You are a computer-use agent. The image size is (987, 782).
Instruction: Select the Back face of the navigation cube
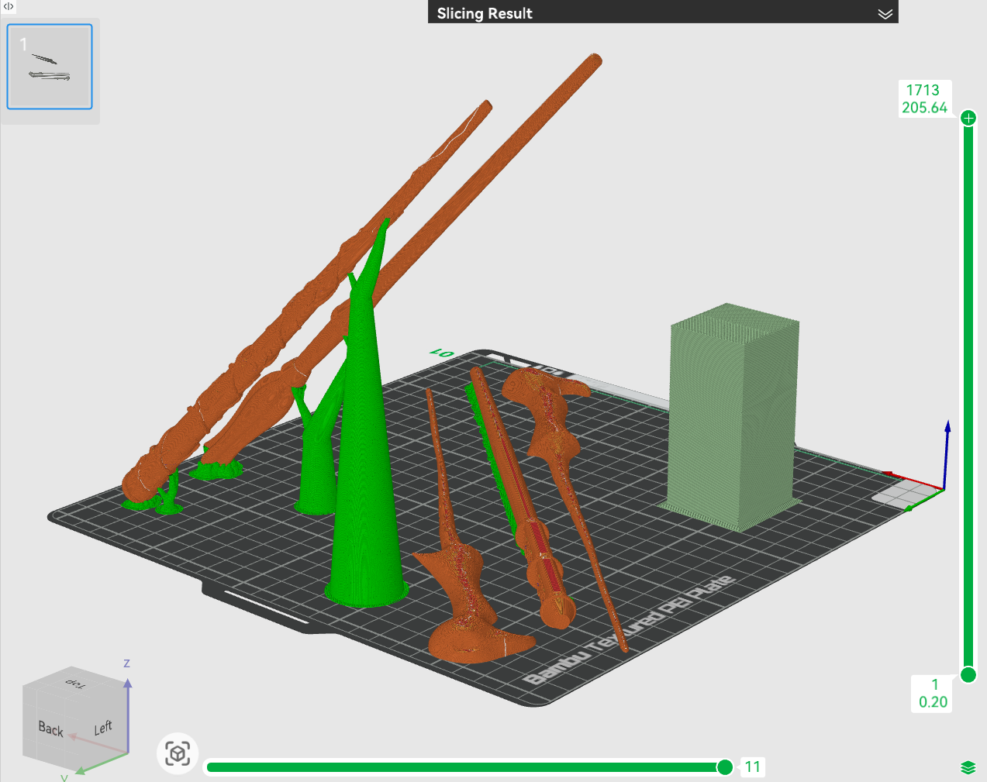pos(51,729)
